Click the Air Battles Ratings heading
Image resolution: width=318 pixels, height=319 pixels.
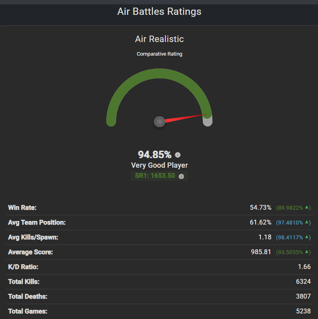pos(159,11)
